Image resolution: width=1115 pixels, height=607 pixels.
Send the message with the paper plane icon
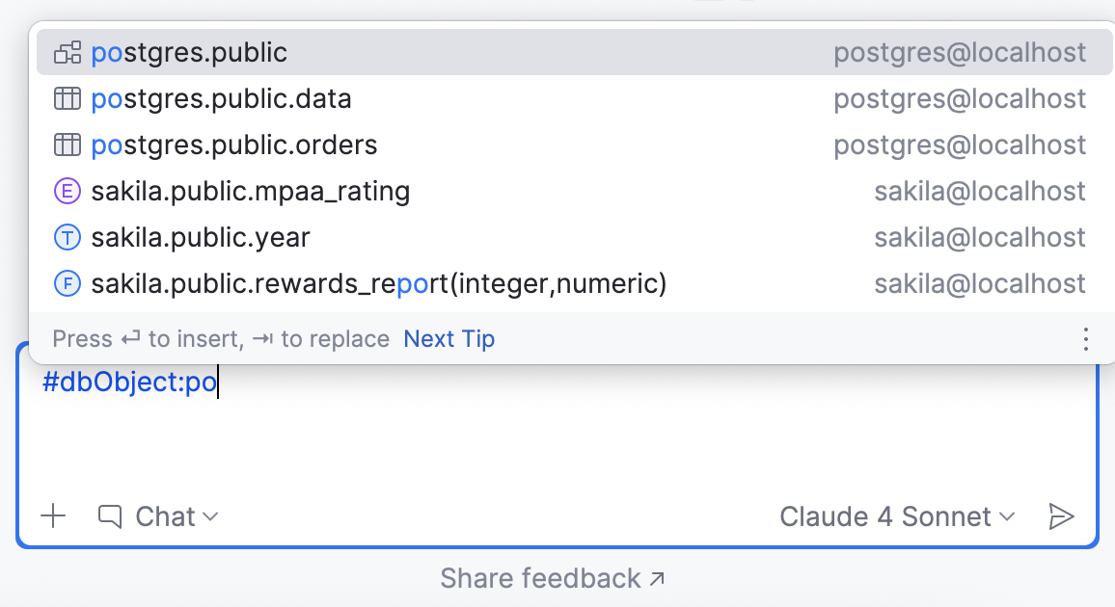click(x=1060, y=516)
